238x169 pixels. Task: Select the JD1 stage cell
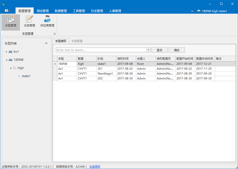106,69
